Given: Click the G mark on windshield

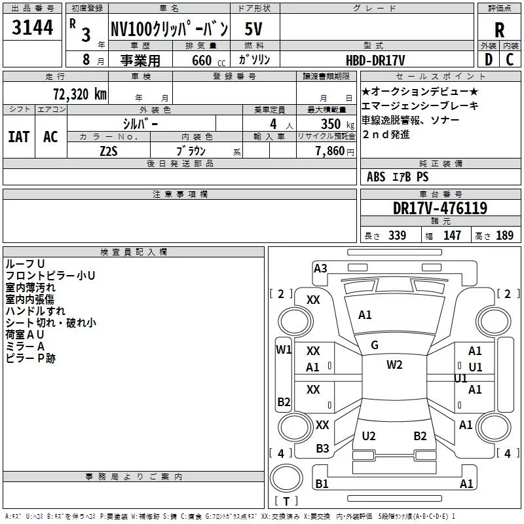Looking at the screenshot, I should point(374,345).
